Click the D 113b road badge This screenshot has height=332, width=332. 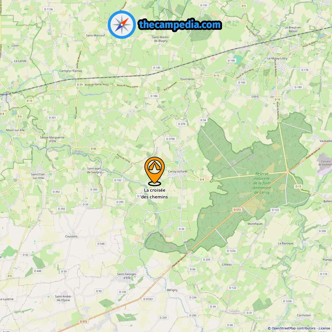[x=49, y=9]
